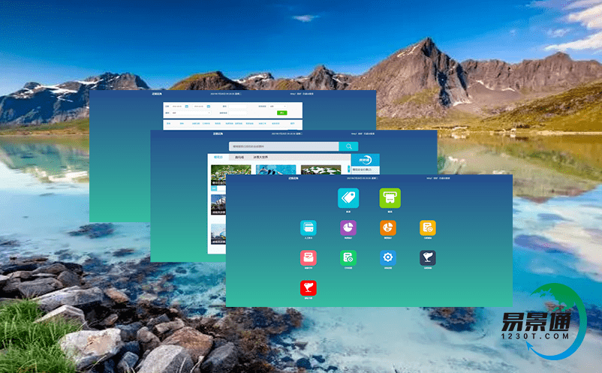Switch to the second scenic area tab
This screenshot has height=373, width=602.
[239, 158]
